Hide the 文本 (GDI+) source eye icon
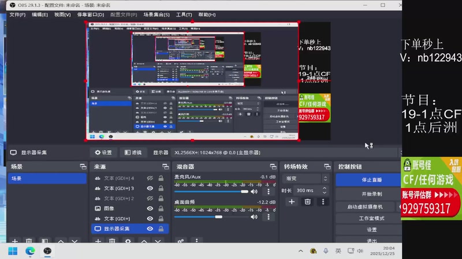Image resolution: width=462 pixels, height=259 pixels. pyautogui.click(x=150, y=219)
